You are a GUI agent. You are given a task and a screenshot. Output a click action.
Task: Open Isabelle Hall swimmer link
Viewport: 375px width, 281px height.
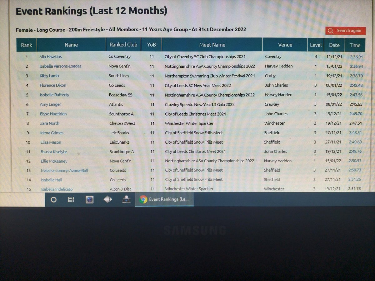52,180
